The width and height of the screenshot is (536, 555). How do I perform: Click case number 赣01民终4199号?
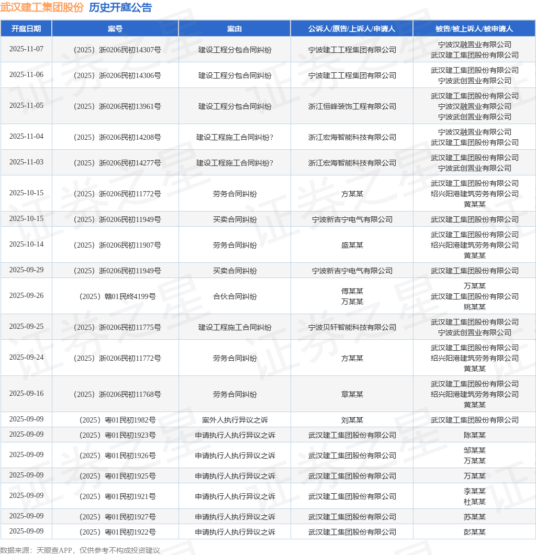[x=117, y=296]
